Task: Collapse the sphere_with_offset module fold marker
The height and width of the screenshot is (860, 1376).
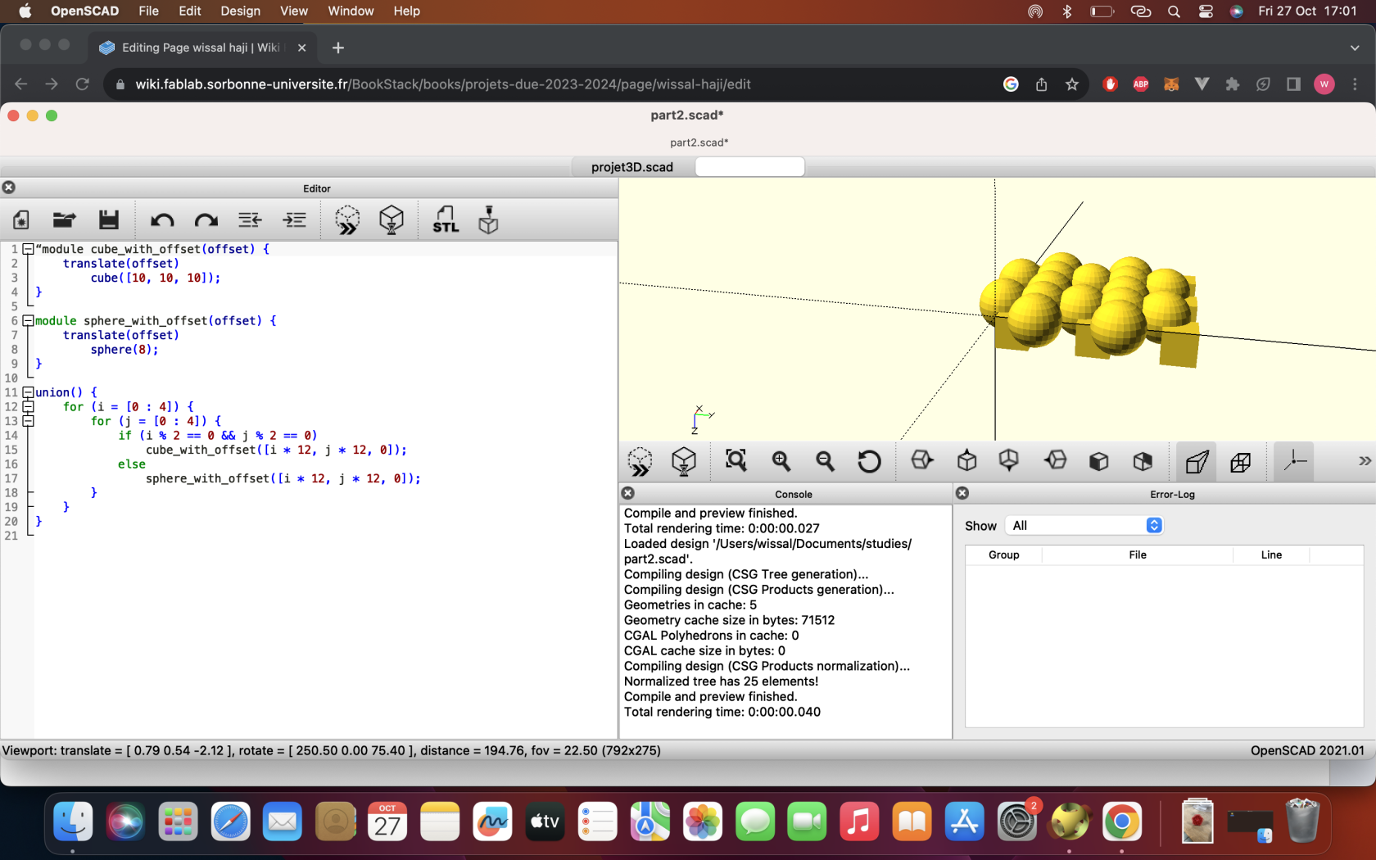Action: click(x=29, y=321)
